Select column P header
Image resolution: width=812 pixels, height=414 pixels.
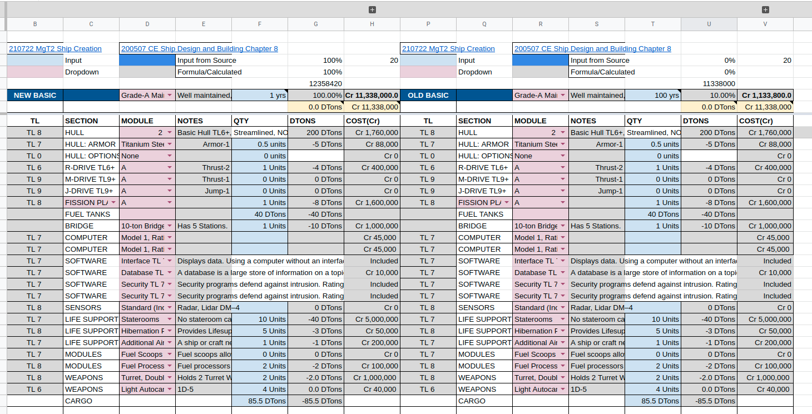(x=428, y=24)
